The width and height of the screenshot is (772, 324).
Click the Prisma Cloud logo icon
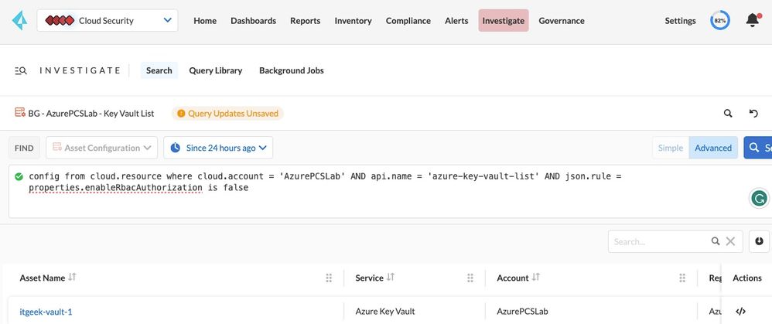pos(18,21)
